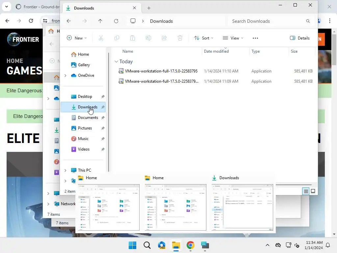Click the This PC monitor icon in address bar
The image size is (337, 253).
pyautogui.click(x=133, y=21)
